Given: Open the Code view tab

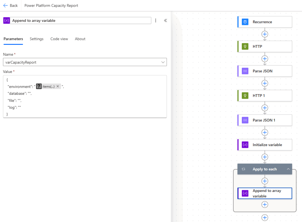Looking at the screenshot, I should pos(59,39).
